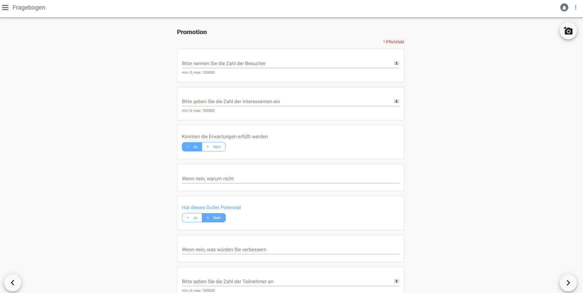Open the hamburger navigation menu

pyautogui.click(x=5, y=7)
